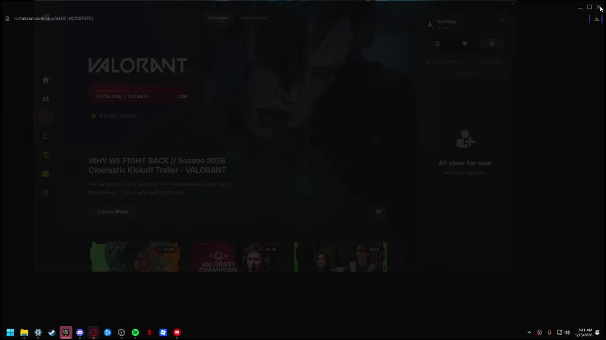Click the trakzon.com address bar URL
Image resolution: width=606 pixels, height=340 pixels.
click(x=53, y=18)
